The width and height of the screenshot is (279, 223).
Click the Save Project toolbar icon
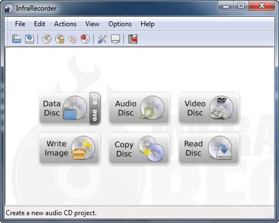pos(30,39)
